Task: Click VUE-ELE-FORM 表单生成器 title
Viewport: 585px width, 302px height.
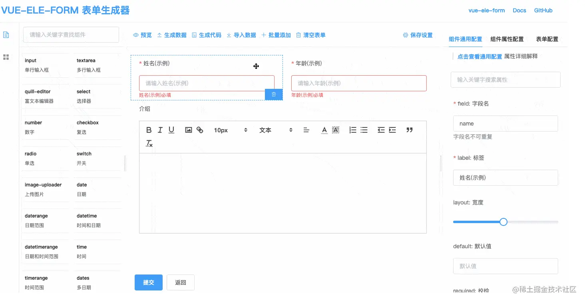Action: tap(65, 10)
